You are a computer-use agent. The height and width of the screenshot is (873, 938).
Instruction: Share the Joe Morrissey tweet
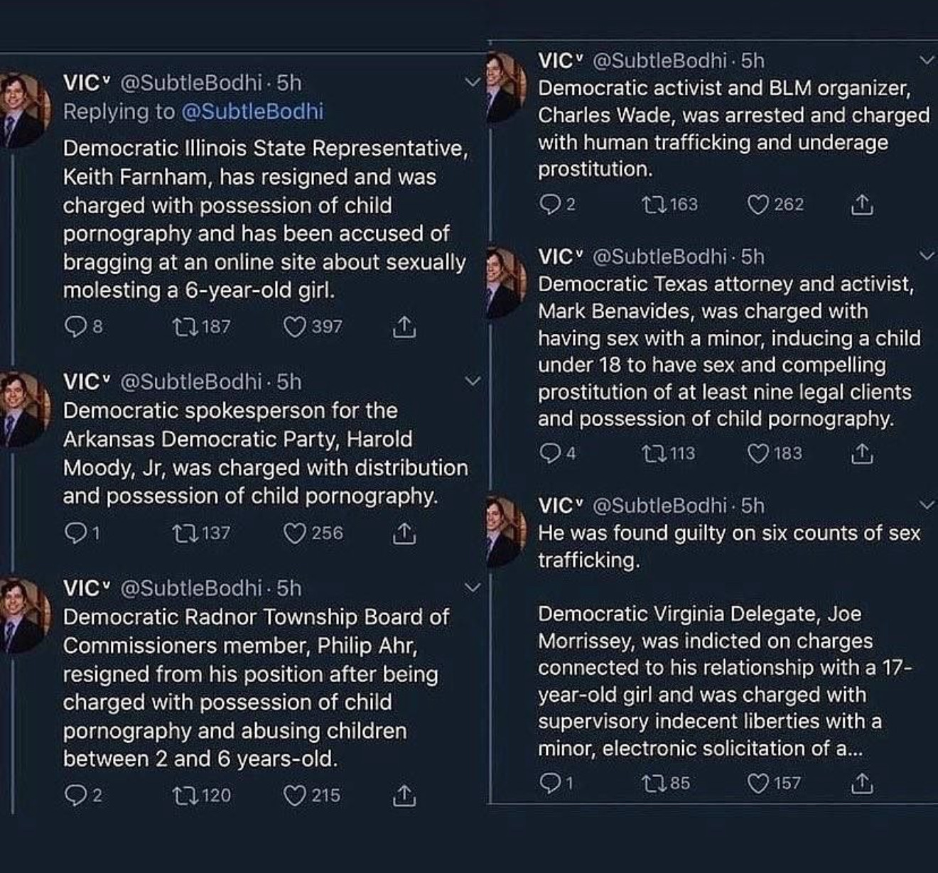861,783
